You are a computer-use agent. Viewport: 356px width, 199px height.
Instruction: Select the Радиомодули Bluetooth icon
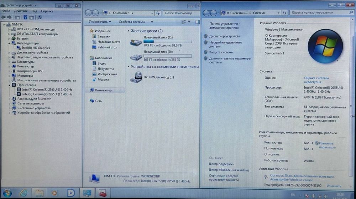[14, 99]
